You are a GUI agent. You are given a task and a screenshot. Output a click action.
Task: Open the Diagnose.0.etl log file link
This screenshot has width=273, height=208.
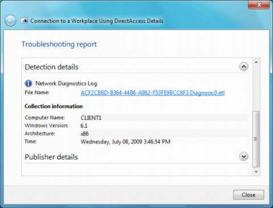pyautogui.click(x=152, y=93)
